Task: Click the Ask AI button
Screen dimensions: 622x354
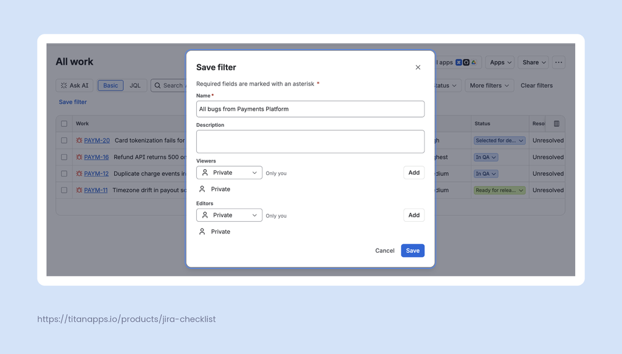Action: pos(75,85)
